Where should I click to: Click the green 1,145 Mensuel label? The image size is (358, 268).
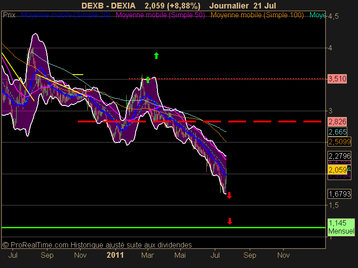[x=341, y=227]
